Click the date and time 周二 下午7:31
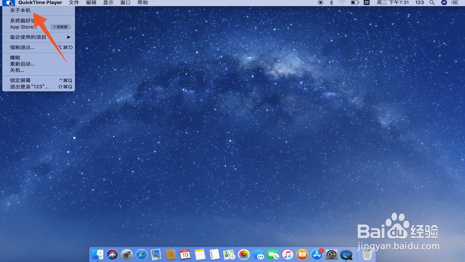The image size is (465, 262). (393, 3)
